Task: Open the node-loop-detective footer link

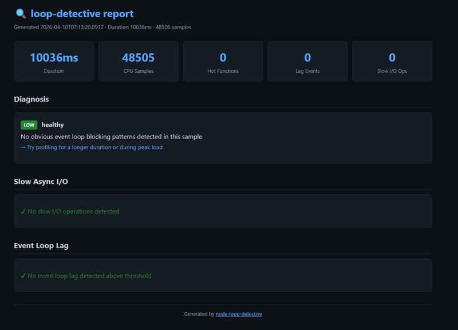Action: click(x=239, y=314)
